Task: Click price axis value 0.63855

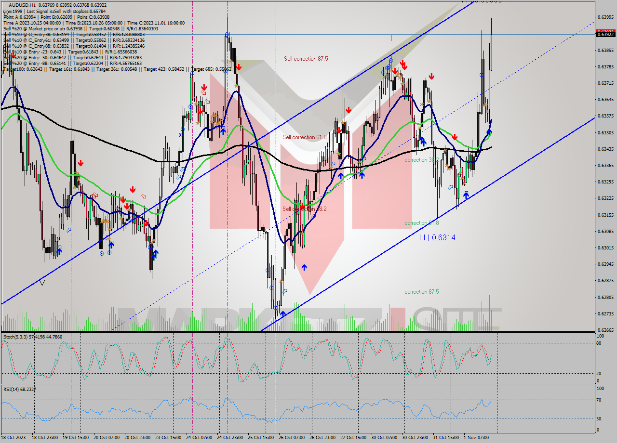Action: 605,50
